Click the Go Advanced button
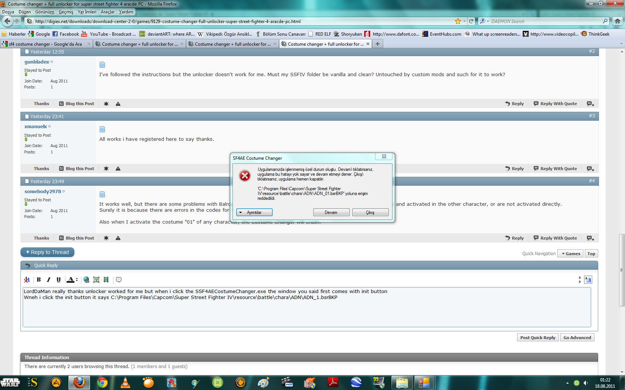 click(577, 338)
